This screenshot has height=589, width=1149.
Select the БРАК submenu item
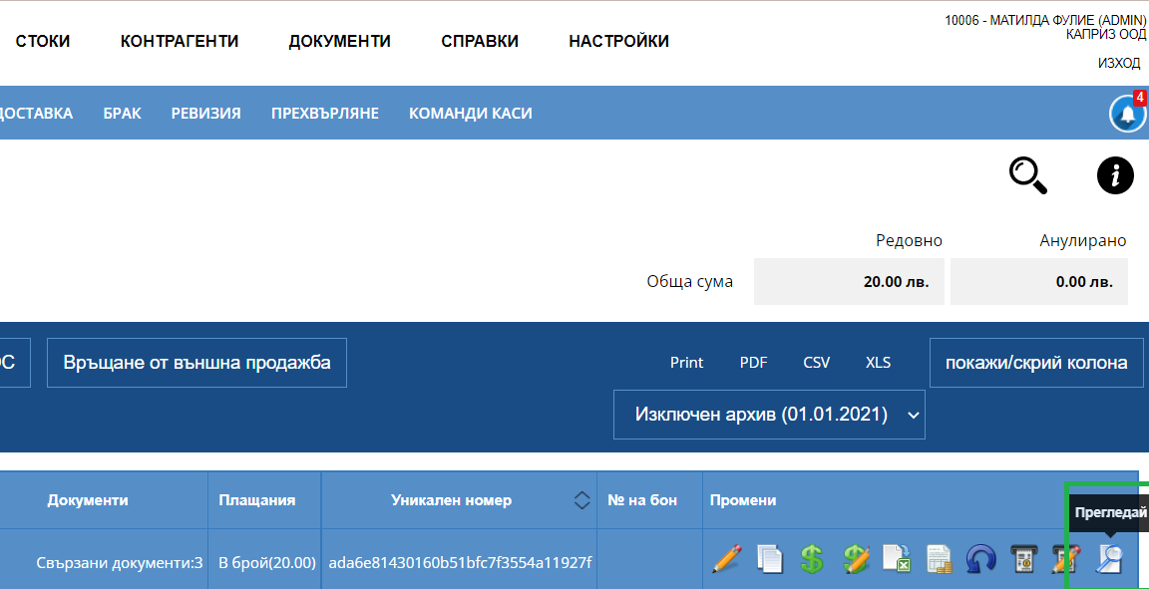pyautogui.click(x=123, y=113)
